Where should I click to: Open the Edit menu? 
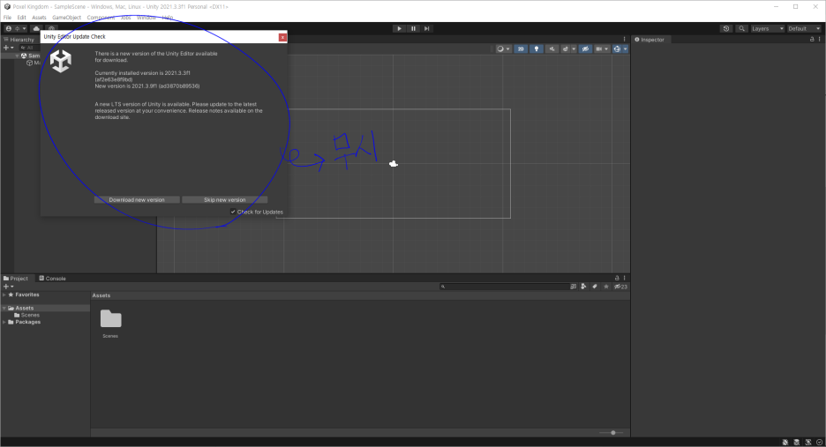pos(21,18)
